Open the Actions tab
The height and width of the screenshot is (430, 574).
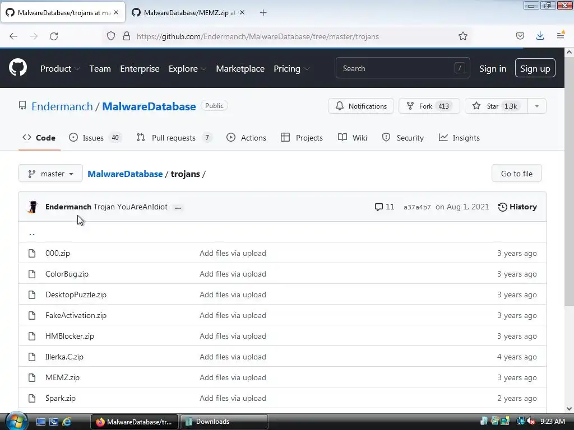(x=246, y=138)
